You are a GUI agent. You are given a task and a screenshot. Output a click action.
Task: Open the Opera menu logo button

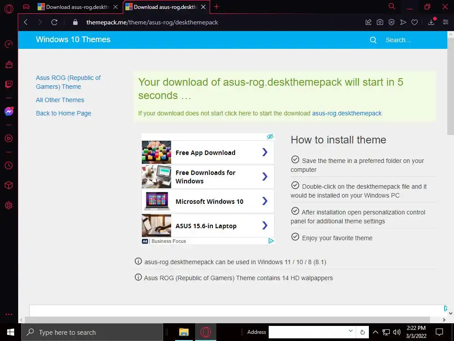[x=9, y=8]
